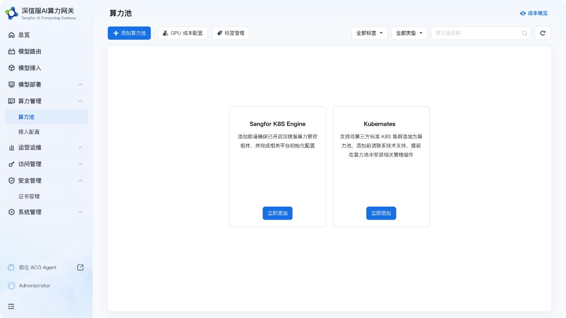Click the external link icon for ACG Agent
Image resolution: width=566 pixels, height=318 pixels.
(x=80, y=267)
